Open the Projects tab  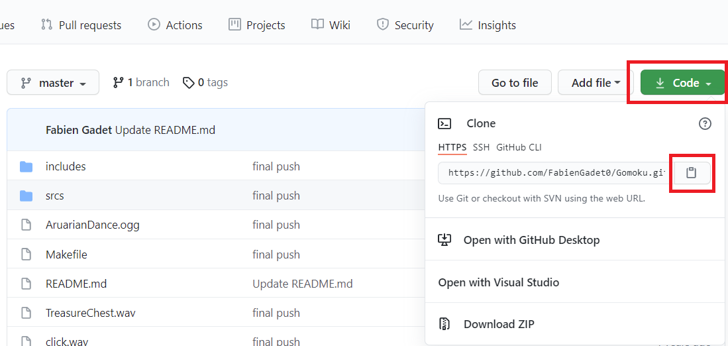[257, 25]
